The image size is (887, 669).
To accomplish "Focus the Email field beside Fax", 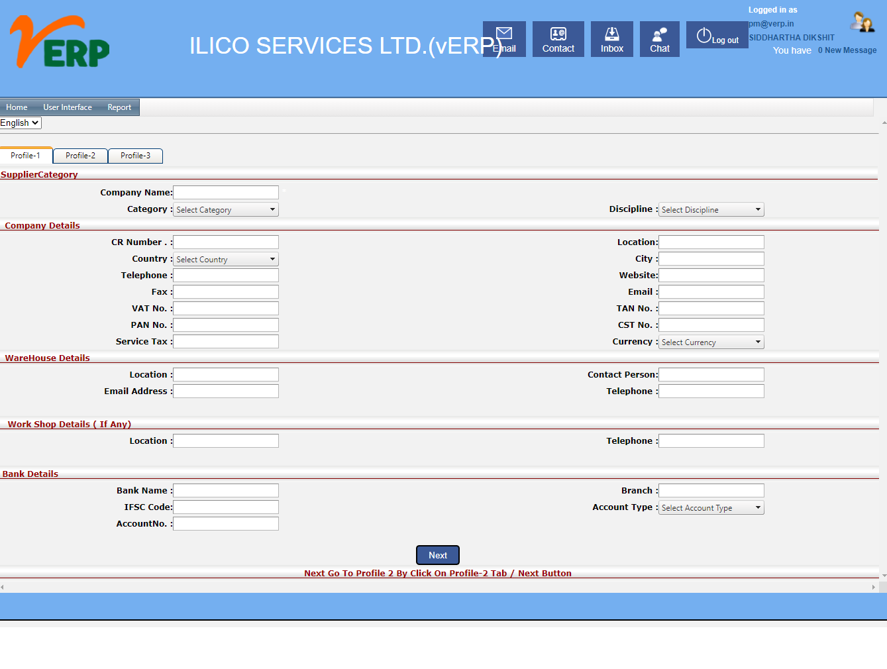I will [x=711, y=292].
